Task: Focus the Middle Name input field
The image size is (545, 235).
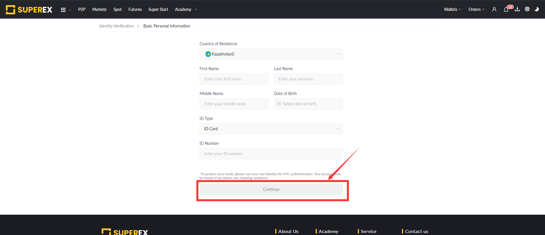Action: [x=234, y=104]
